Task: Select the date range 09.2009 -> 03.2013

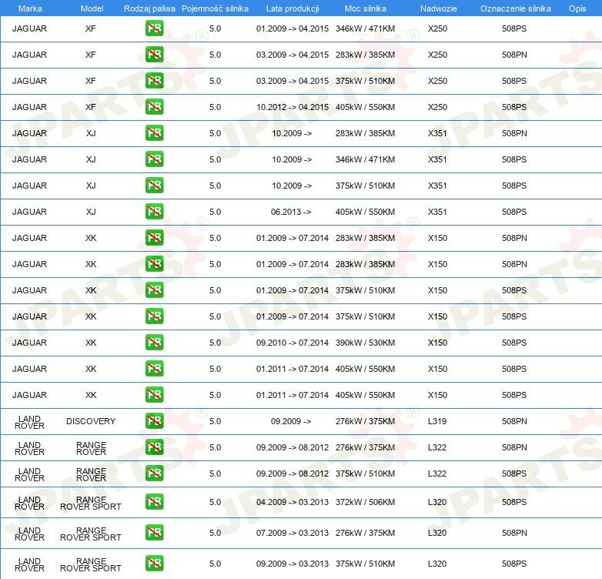Action: click(293, 564)
